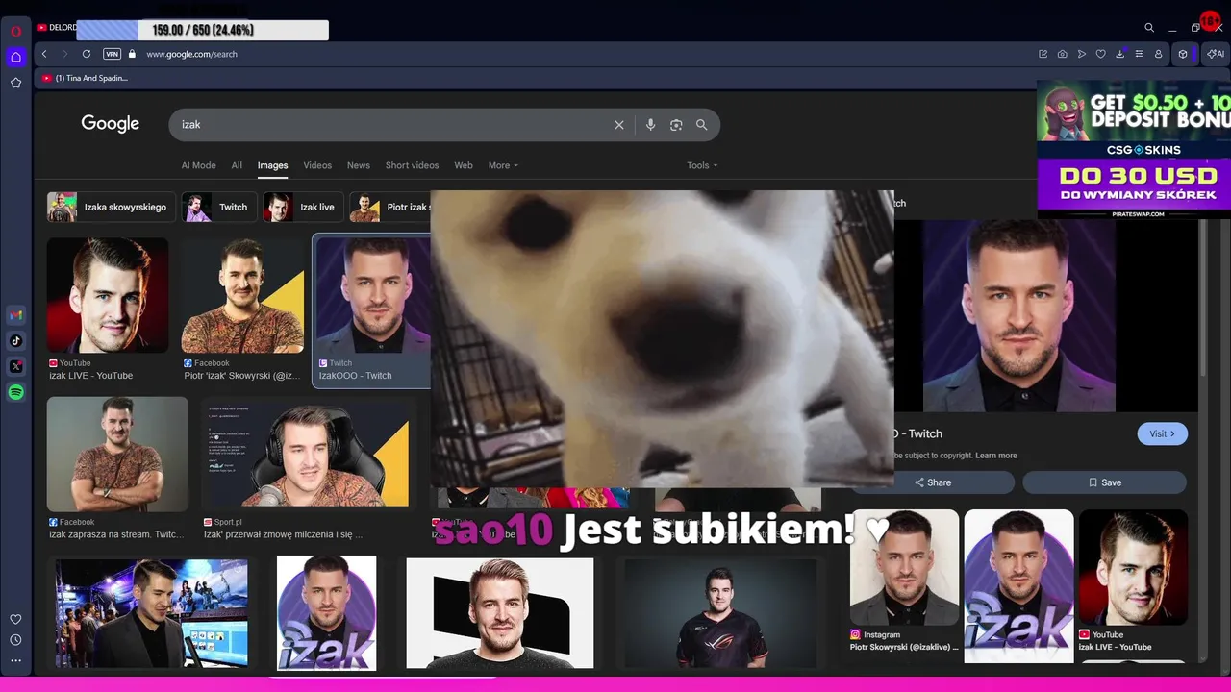Open the downloads toolbar icon
This screenshot has height=692, width=1231.
1119,54
